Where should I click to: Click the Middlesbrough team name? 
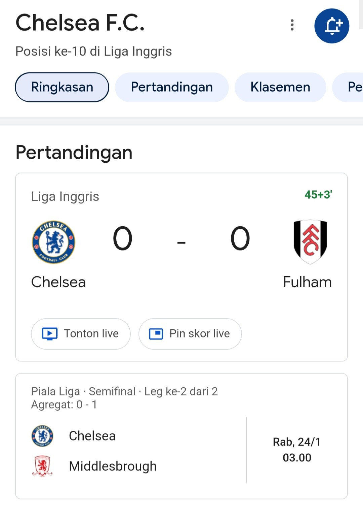[113, 466]
